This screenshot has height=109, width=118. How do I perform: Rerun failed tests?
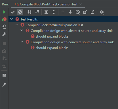(4, 19)
